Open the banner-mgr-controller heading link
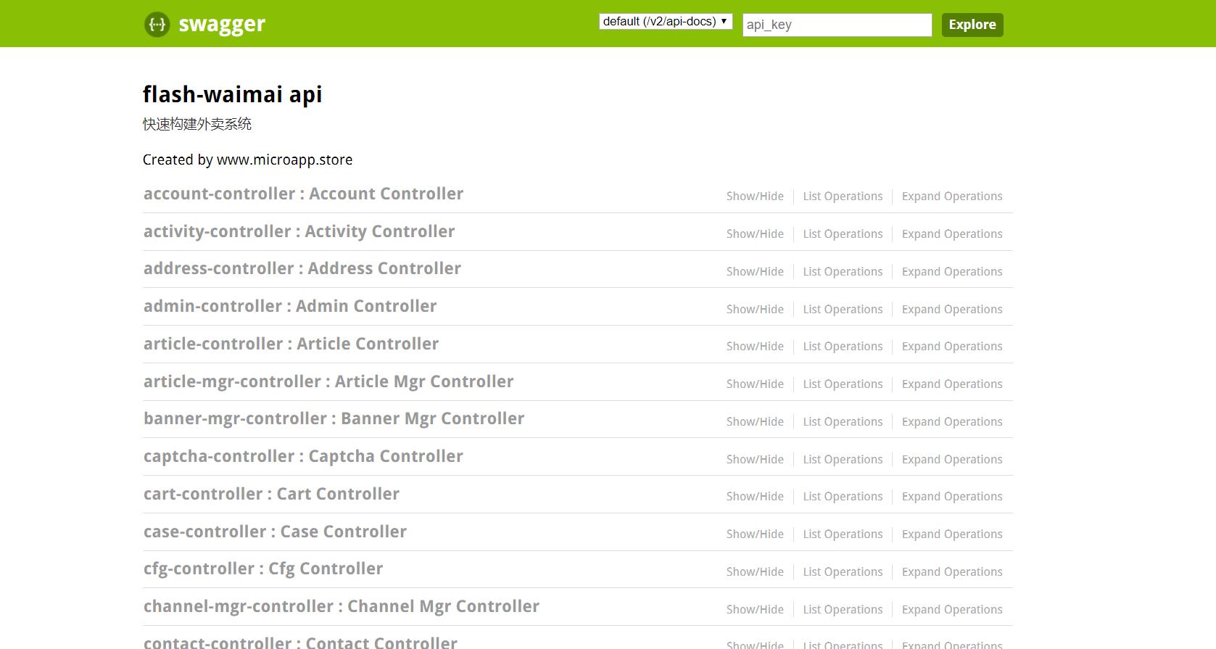This screenshot has height=649, width=1216. point(334,419)
